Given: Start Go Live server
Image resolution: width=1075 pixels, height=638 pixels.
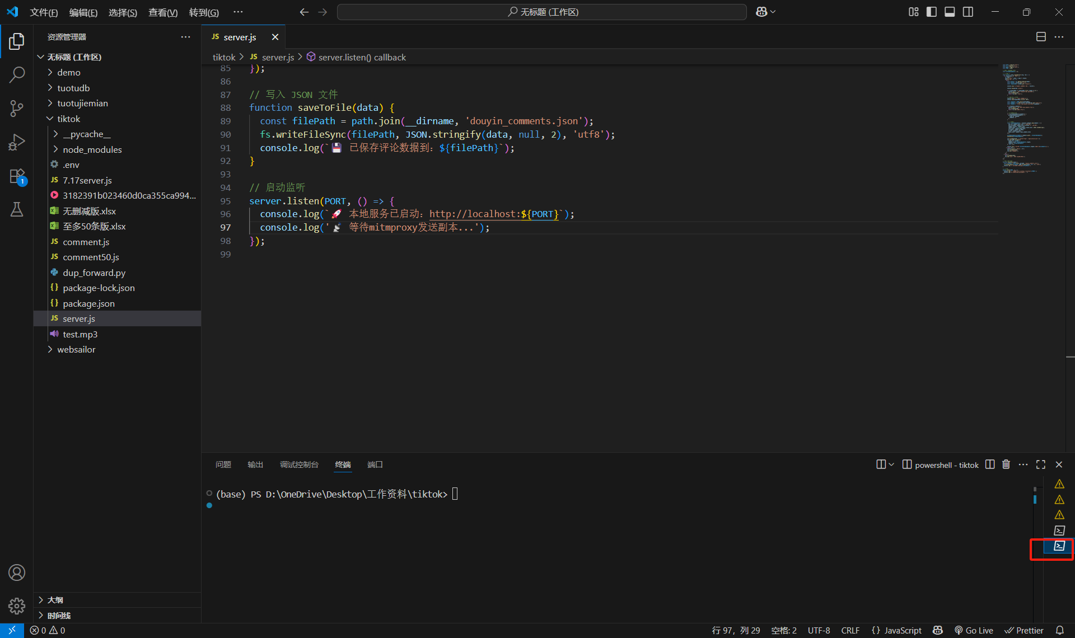Looking at the screenshot, I should [x=974, y=630].
